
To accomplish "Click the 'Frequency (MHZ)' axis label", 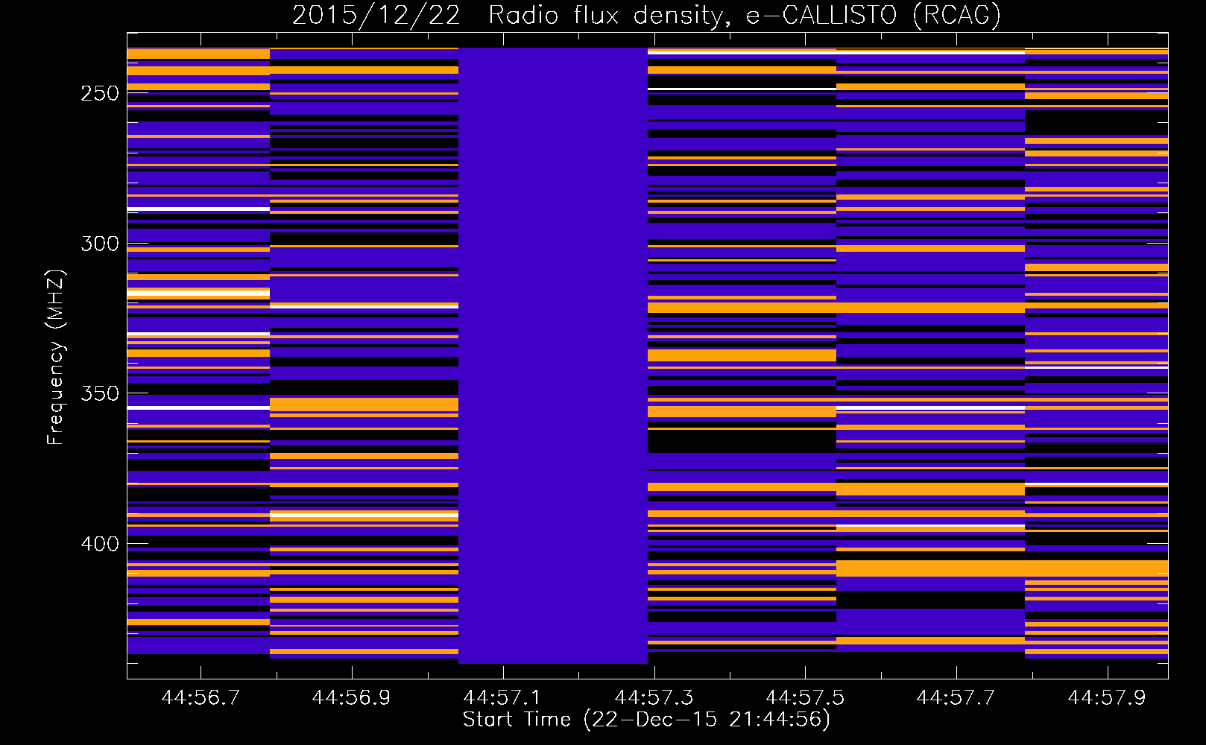I will pos(55,357).
